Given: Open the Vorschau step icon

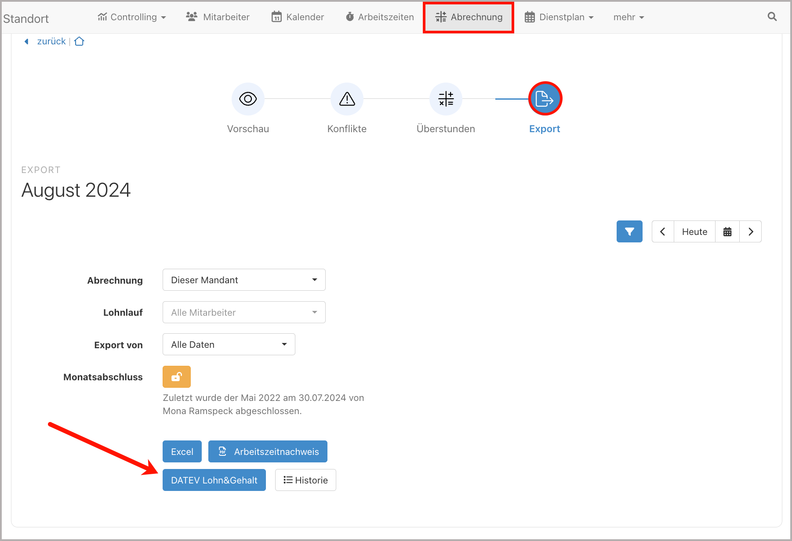Looking at the screenshot, I should coord(248,99).
